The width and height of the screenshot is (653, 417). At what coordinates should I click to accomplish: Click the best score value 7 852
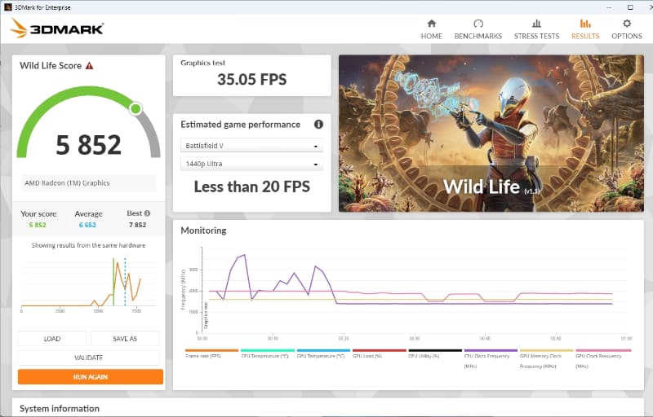pos(137,225)
